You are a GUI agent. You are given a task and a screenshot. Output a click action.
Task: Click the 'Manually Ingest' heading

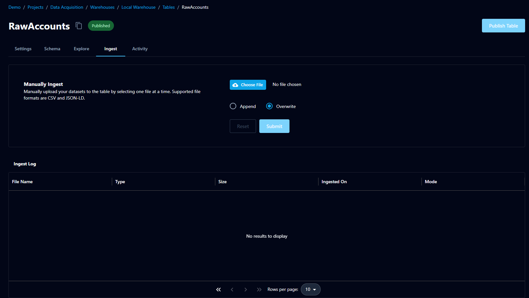coord(43,84)
